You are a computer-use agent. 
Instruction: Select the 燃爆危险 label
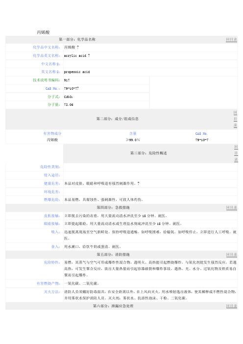(x=52, y=199)
